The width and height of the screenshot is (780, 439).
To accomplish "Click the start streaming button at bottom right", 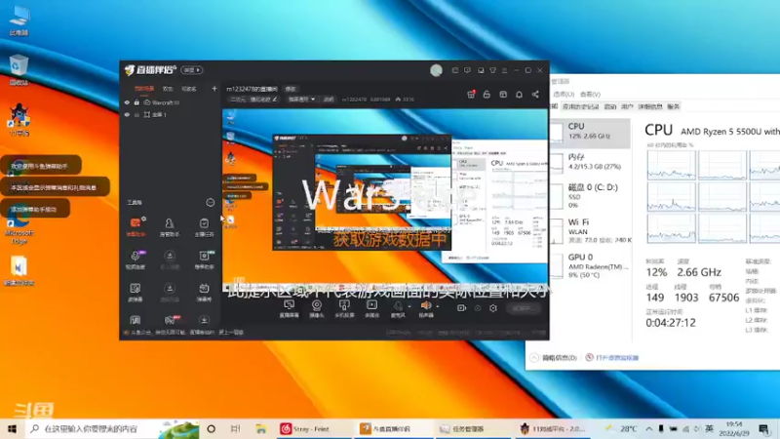I will (524, 308).
